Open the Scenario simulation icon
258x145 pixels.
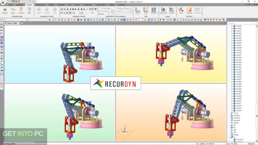[x=21, y=10]
